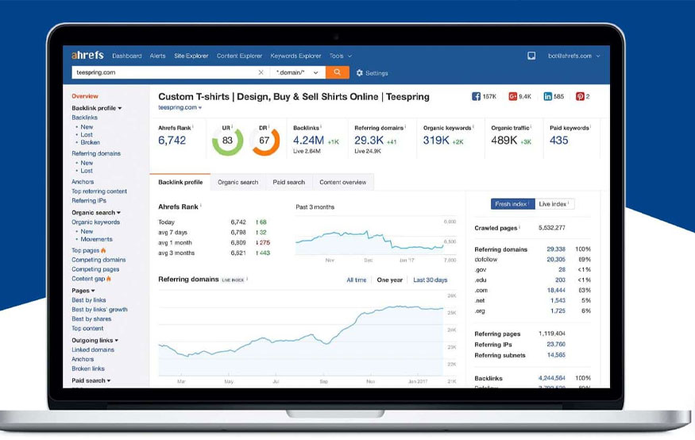
Task: Click the flame icon beside Content gap
Action: [109, 279]
